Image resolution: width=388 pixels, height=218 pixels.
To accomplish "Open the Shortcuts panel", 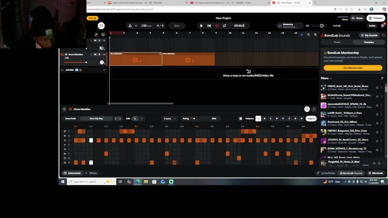I will pos(376,173).
